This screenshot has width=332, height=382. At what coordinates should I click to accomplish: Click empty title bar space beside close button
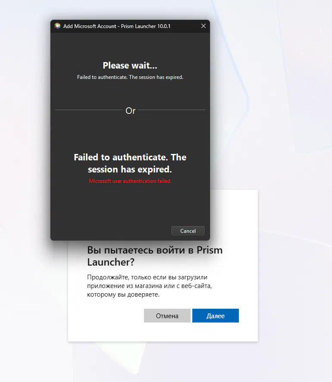point(185,26)
